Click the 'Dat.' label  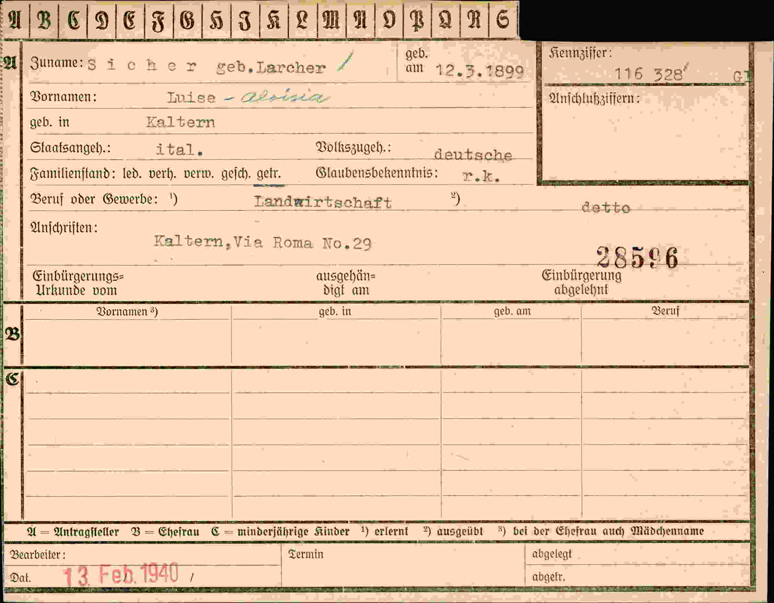[20, 578]
